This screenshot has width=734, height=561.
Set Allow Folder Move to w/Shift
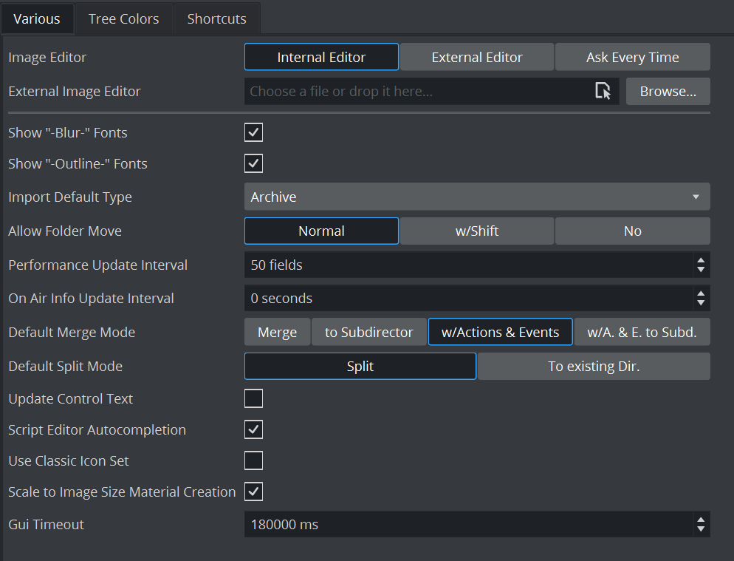(476, 231)
